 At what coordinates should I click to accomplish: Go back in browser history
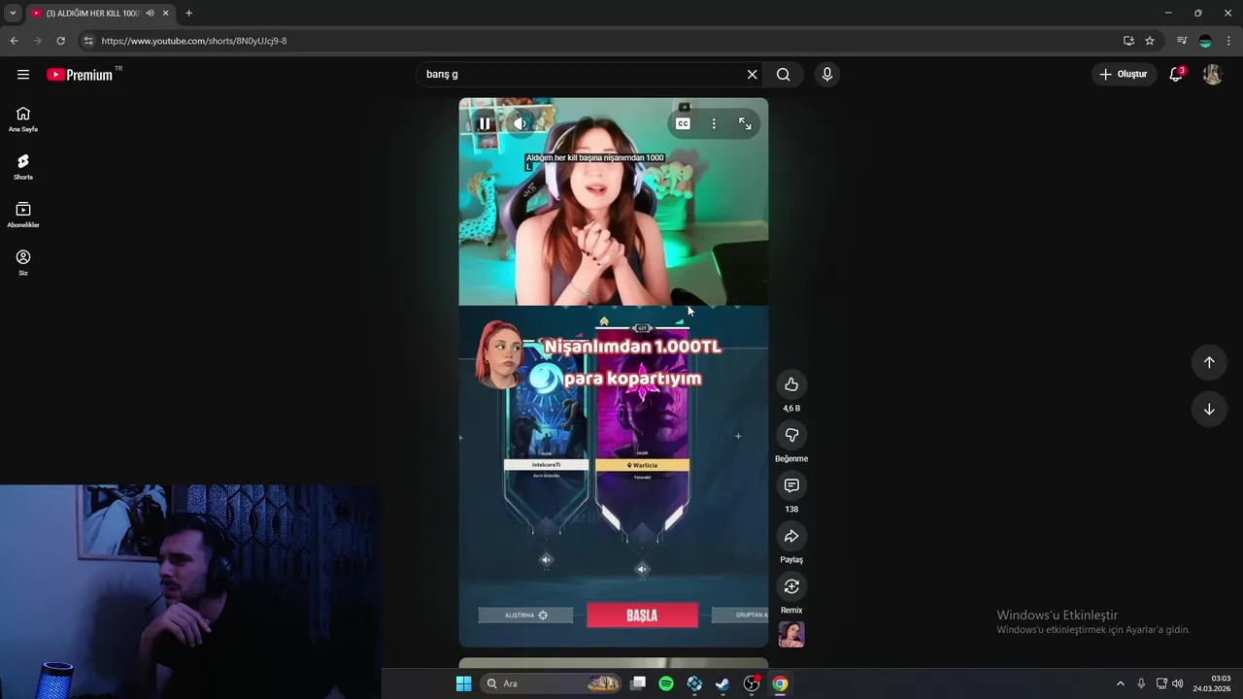14,41
